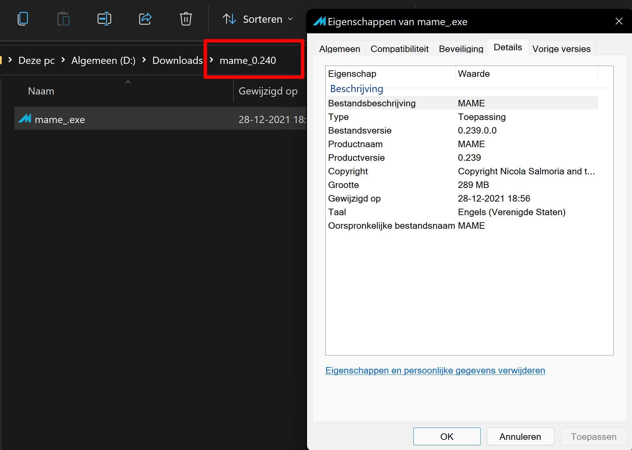Viewport: 632px width, 450px height.
Task: Click Eigenschappen en persoonlijke gegevens verwijderen link
Action: 435,370
